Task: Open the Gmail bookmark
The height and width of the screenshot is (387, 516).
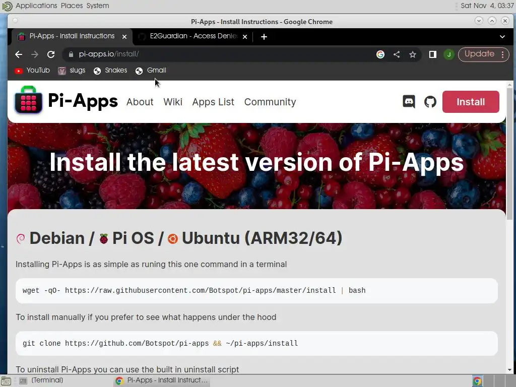Action: [x=151, y=71]
